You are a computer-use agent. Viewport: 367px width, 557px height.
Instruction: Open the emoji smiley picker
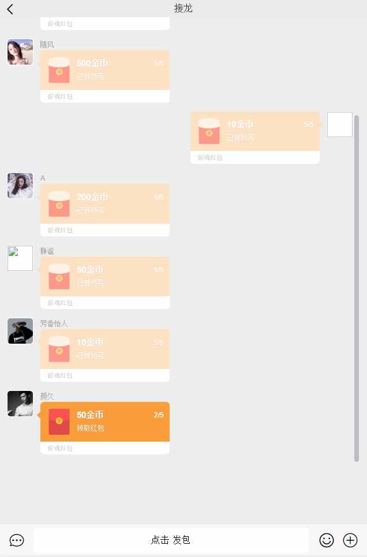click(x=327, y=540)
